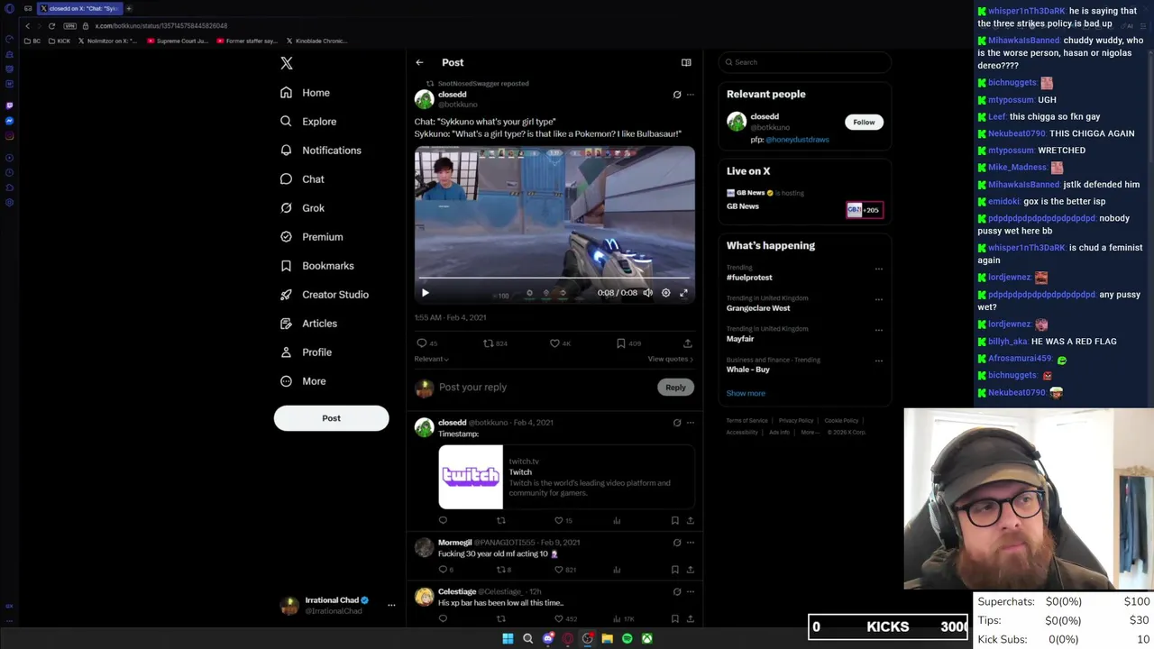Follow closedd in Relevant people
This screenshot has height=649, width=1154.
(x=864, y=123)
